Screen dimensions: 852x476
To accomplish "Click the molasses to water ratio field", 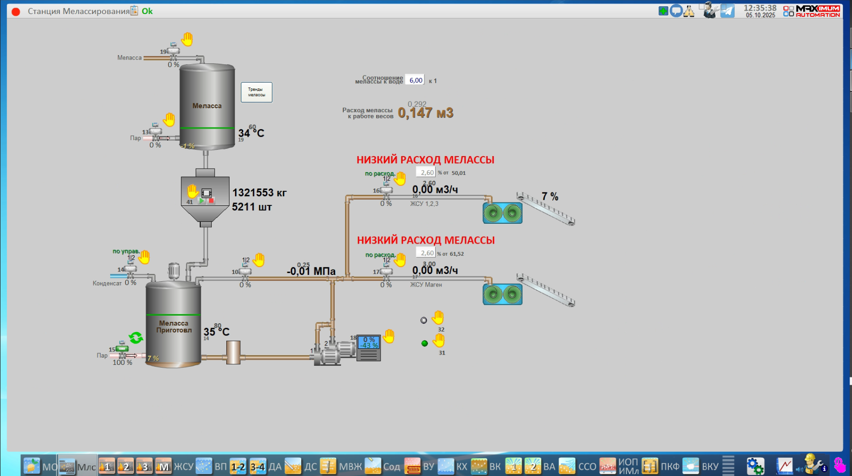I will pyautogui.click(x=415, y=80).
